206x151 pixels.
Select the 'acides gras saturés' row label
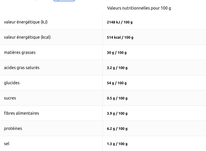[x=22, y=68]
